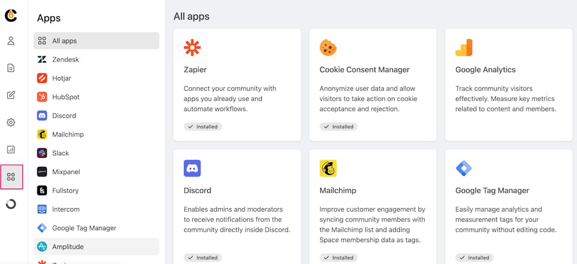Click the edit pencil icon in rail
The height and width of the screenshot is (264, 577).
(x=11, y=95)
